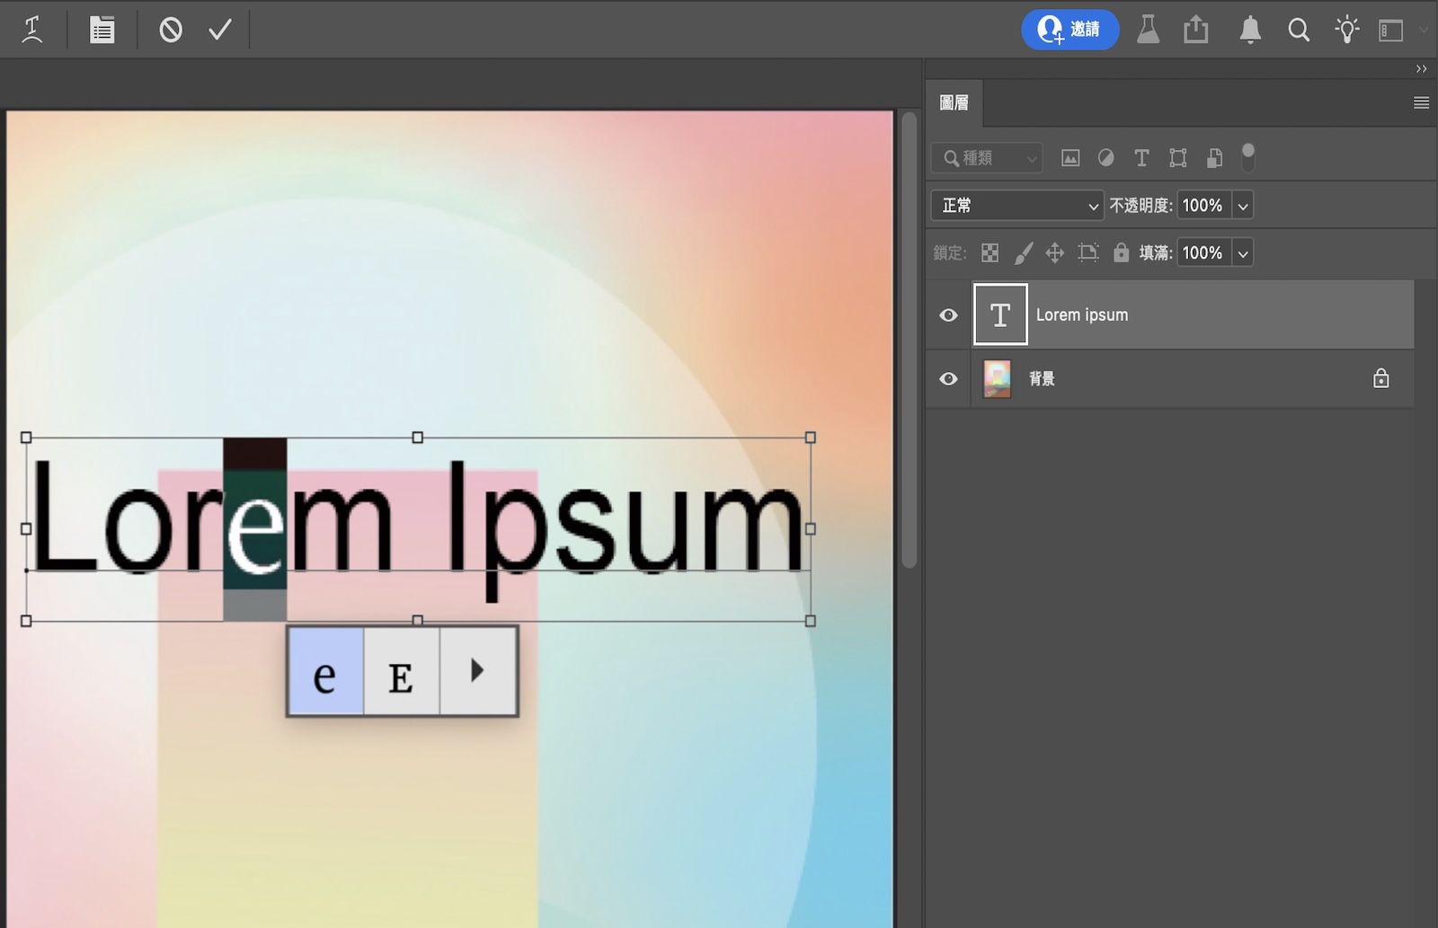Filter for adjustment layers icon
Image resolution: width=1438 pixels, height=928 pixels.
click(1105, 158)
